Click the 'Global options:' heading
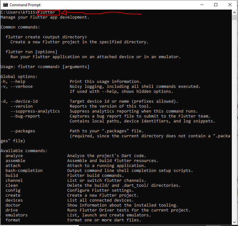238x226 pixels. [x=19, y=77]
